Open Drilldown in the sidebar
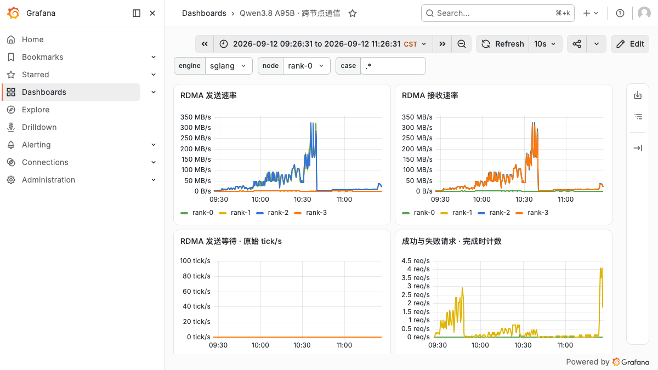 pyautogui.click(x=39, y=127)
